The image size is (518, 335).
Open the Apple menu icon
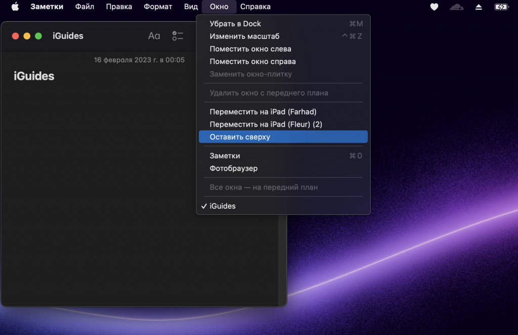coord(15,7)
